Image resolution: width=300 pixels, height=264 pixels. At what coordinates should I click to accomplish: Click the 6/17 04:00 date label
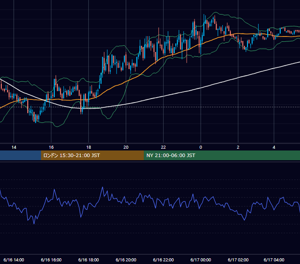(x=274, y=260)
